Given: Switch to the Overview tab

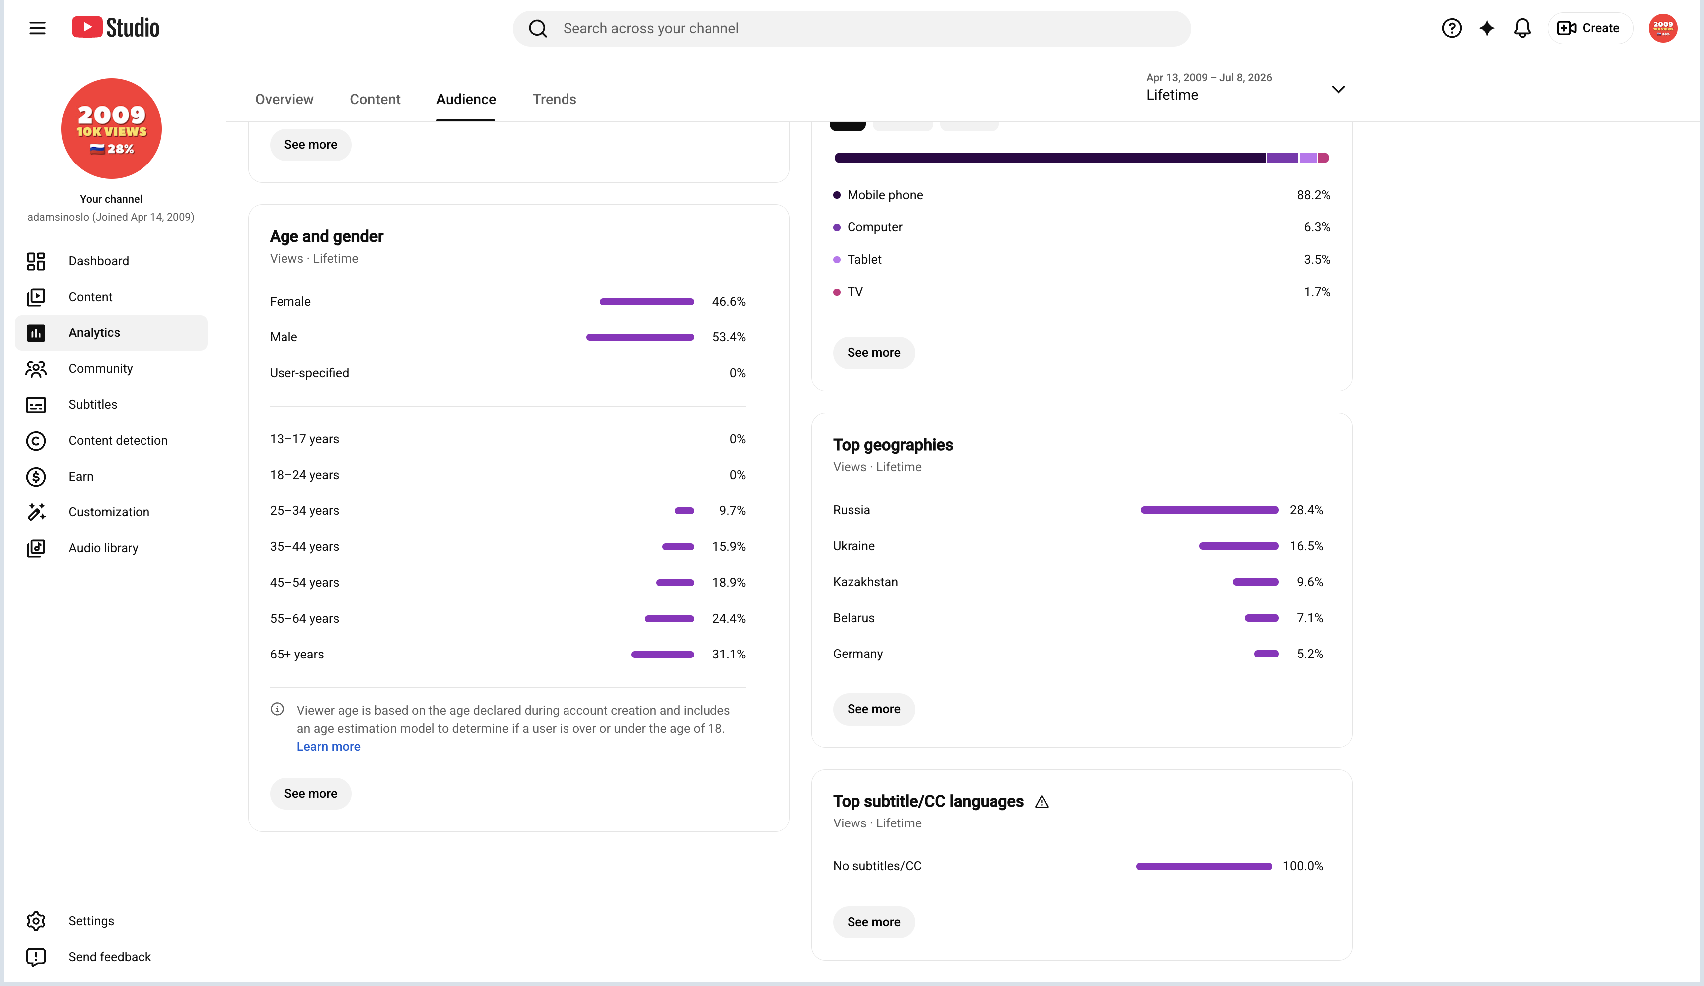Looking at the screenshot, I should [x=284, y=100].
